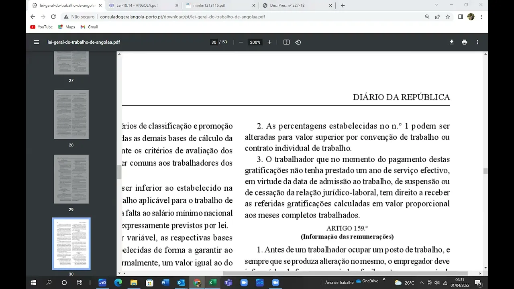Open Outlook from taskbar
The height and width of the screenshot is (289, 514).
[181, 283]
